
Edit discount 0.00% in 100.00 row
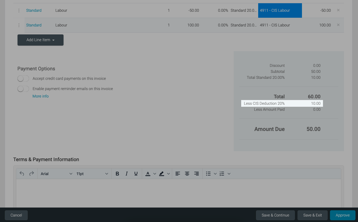(223, 25)
